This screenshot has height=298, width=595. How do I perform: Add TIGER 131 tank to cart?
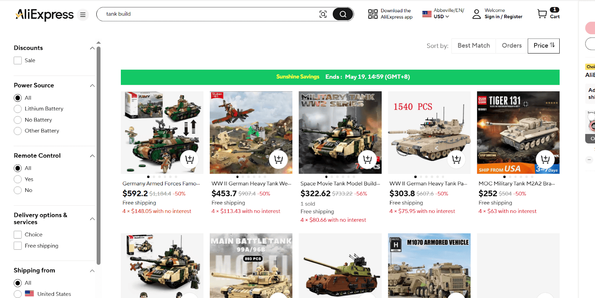pos(545,159)
